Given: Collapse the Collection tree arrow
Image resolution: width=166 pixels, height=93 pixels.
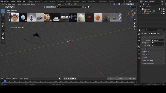Looking at the screenshot, I should coord(141,9).
